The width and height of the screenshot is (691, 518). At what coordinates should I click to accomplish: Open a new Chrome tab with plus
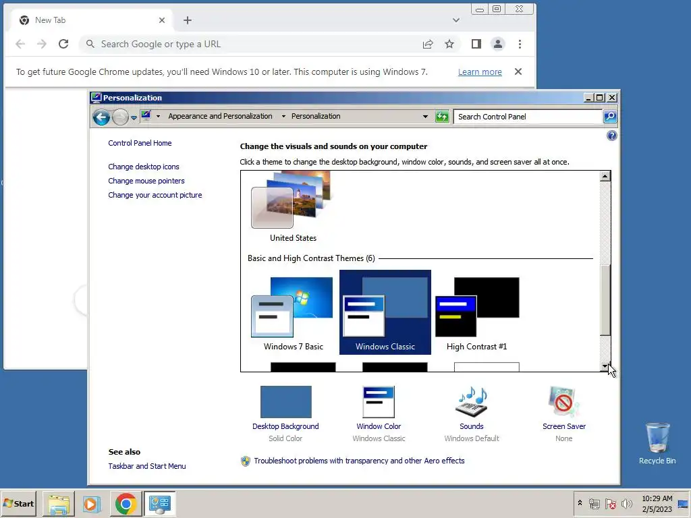tap(188, 20)
